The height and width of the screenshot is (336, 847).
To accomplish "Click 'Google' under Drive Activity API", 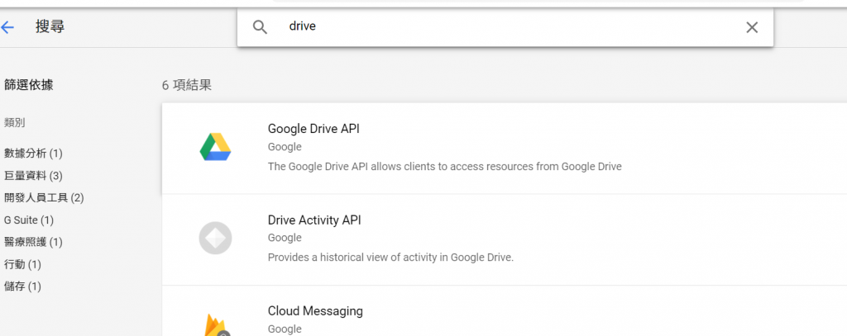I will click(285, 238).
